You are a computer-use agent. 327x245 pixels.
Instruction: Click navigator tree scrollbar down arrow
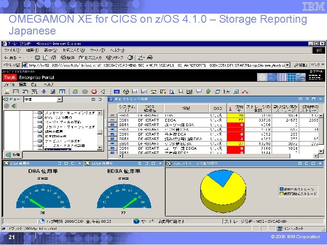click(x=99, y=148)
